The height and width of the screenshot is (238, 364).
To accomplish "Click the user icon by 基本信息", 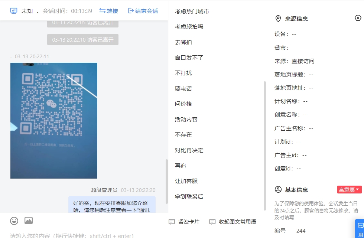I will (278, 189).
